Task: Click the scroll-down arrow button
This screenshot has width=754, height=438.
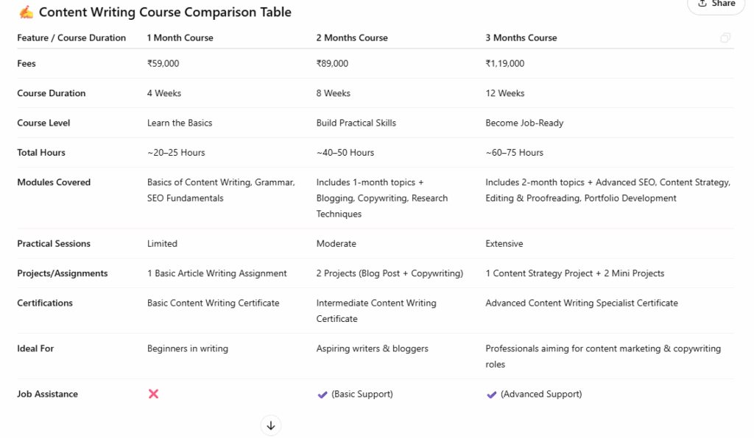Action: point(270,426)
